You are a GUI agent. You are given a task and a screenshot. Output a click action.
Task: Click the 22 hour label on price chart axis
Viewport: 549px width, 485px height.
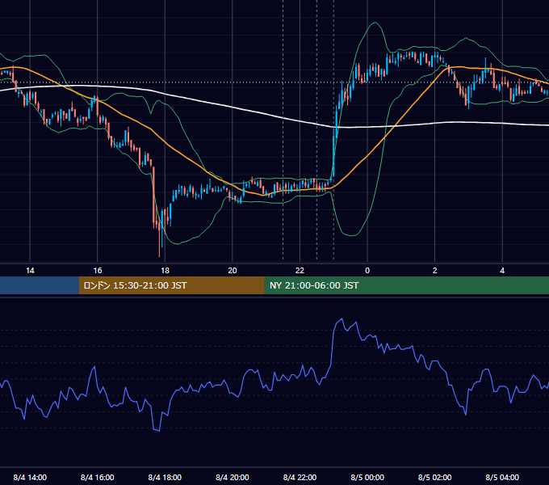[300, 271]
